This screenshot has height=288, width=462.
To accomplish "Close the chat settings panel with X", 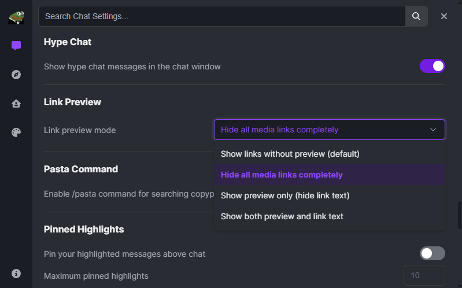I will pos(444,16).
